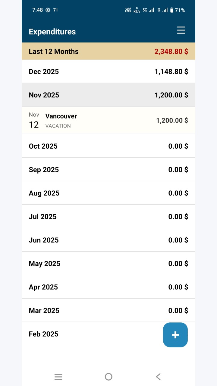Expand the Apr 2025 month row

tap(108, 287)
